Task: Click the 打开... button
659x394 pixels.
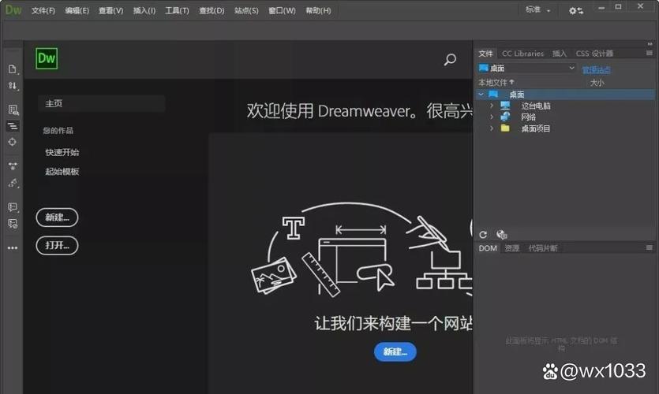Action: (57, 246)
